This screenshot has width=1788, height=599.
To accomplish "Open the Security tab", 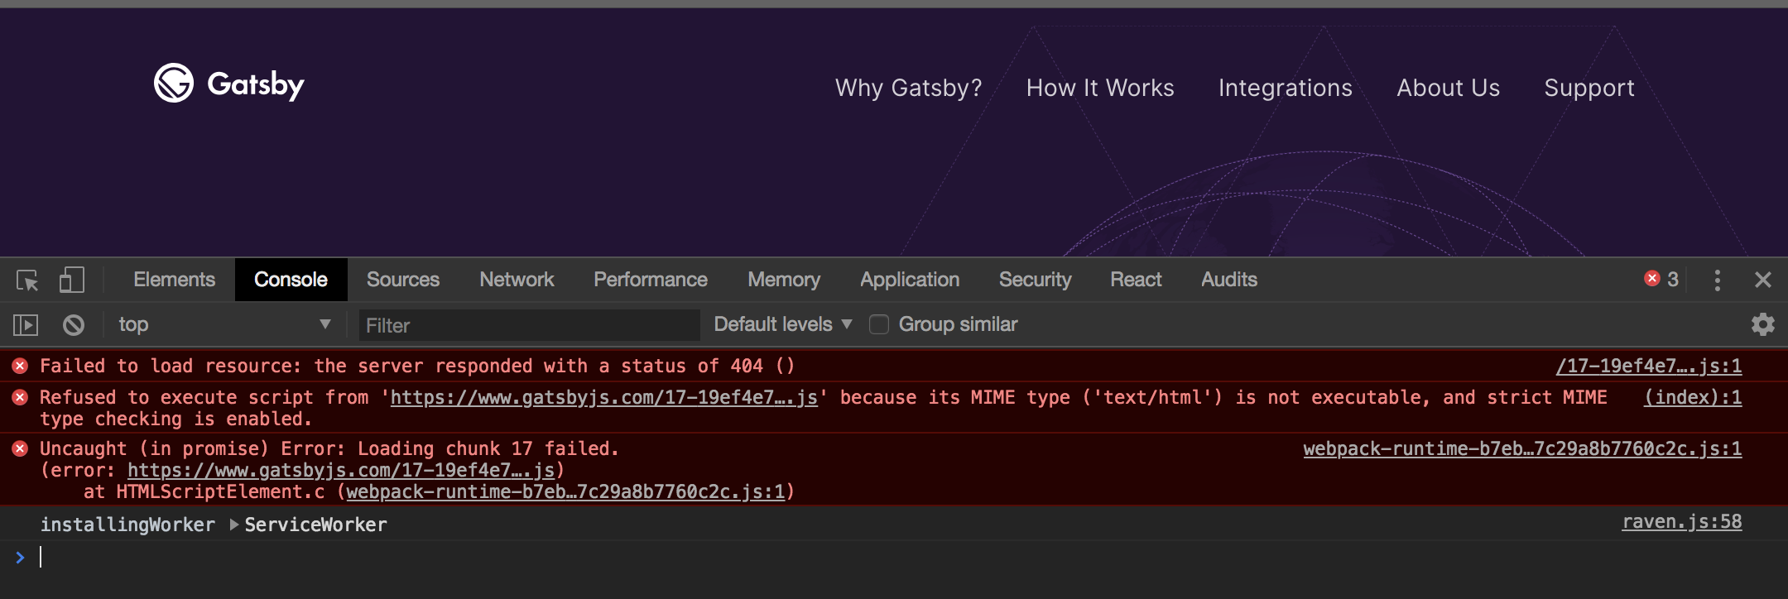I will [1036, 280].
